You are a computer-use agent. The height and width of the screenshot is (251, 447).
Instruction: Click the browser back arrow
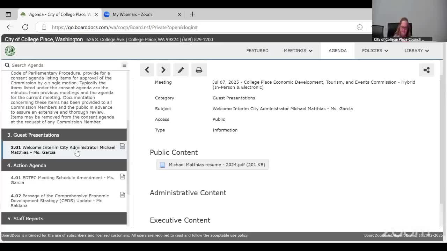[x=10, y=27]
